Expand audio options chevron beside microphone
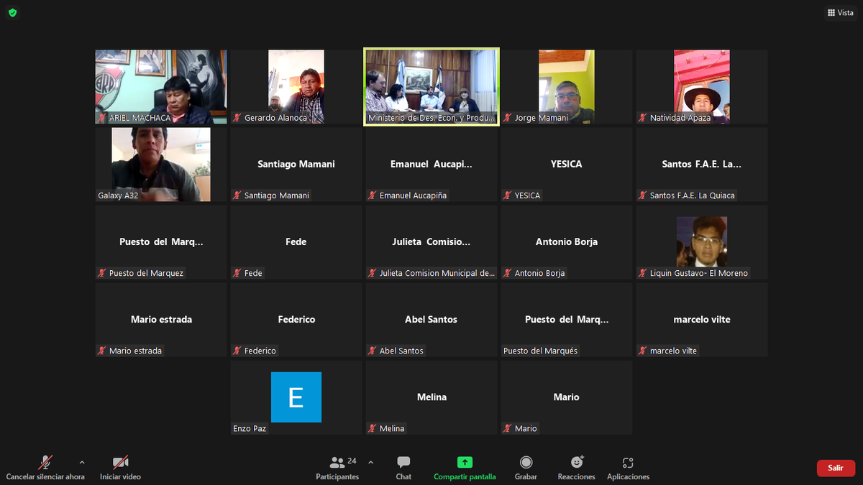 [82, 462]
